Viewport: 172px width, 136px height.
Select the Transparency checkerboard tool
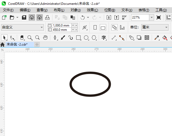point(147,38)
